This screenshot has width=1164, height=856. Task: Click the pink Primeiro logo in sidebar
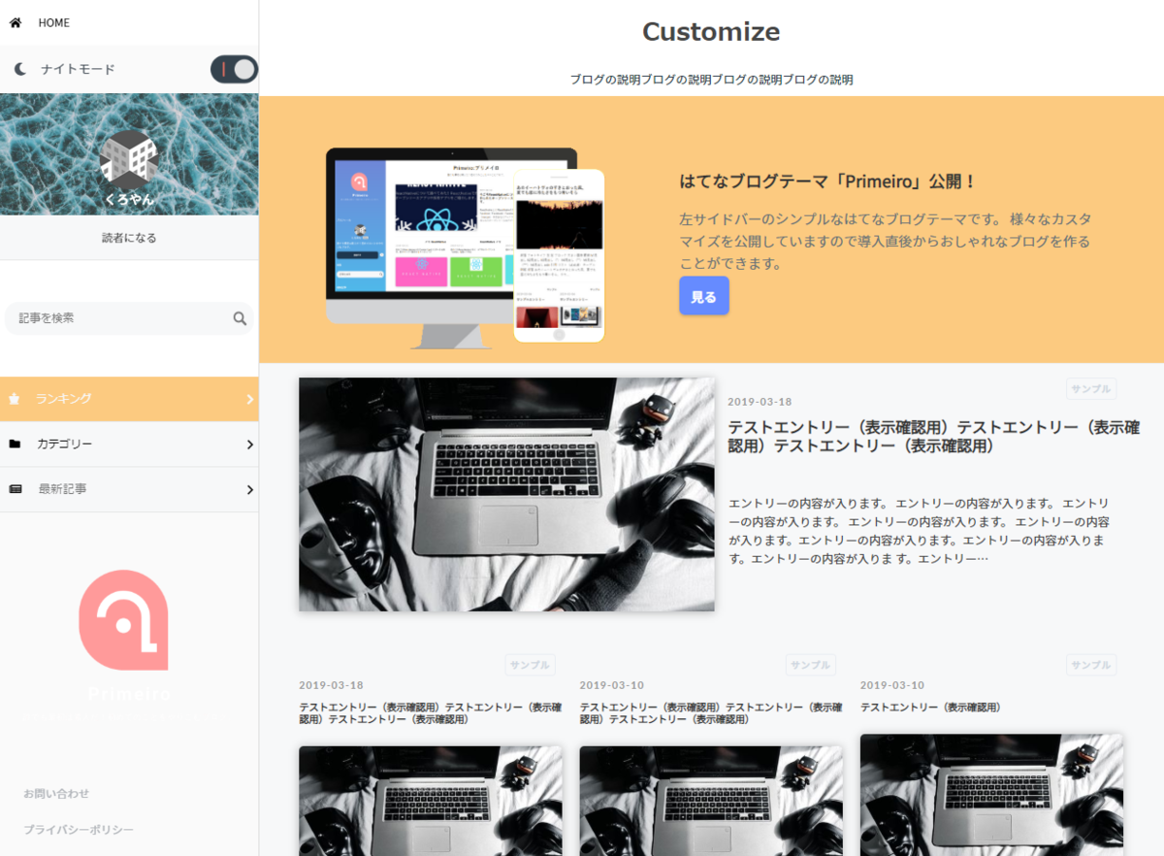tap(123, 619)
